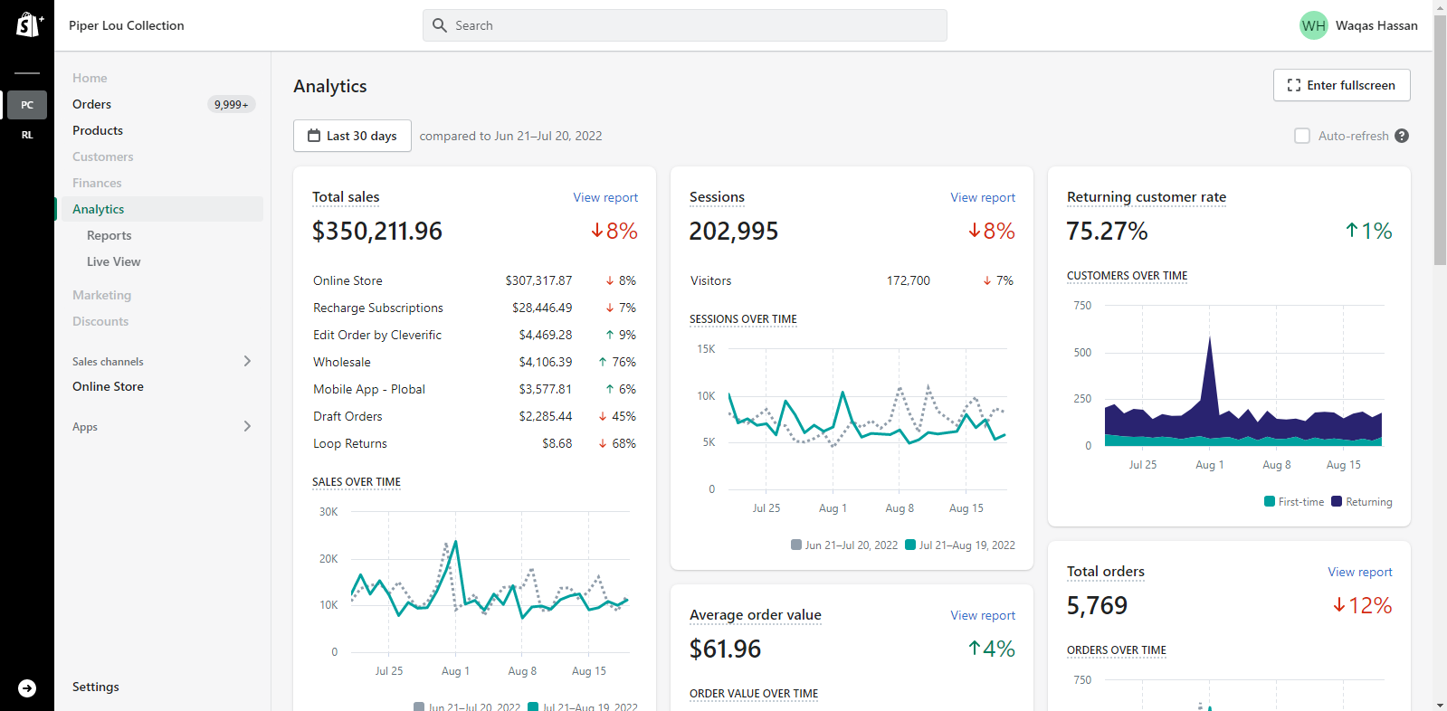Click the Returning legend navy swatch
The height and width of the screenshot is (711, 1447).
[x=1337, y=501]
